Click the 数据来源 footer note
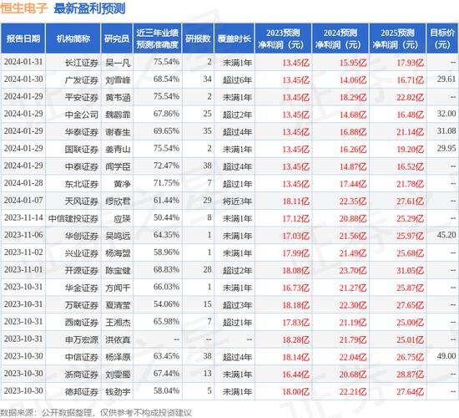The image size is (459, 418). (96, 413)
